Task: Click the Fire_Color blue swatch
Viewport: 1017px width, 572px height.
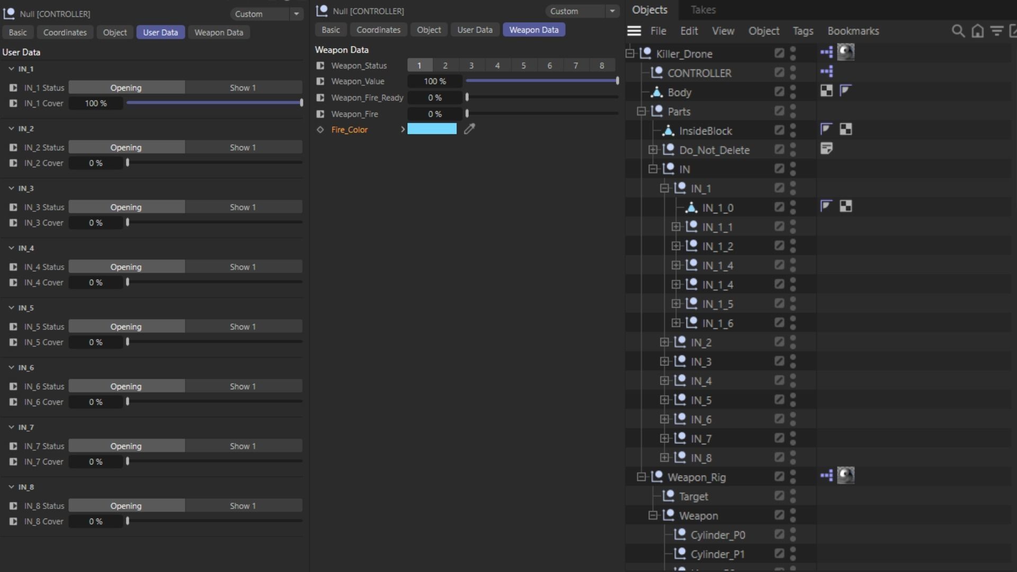Action: (x=432, y=129)
